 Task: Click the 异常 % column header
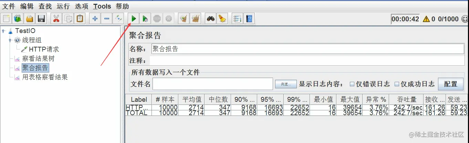pyautogui.click(x=376, y=100)
